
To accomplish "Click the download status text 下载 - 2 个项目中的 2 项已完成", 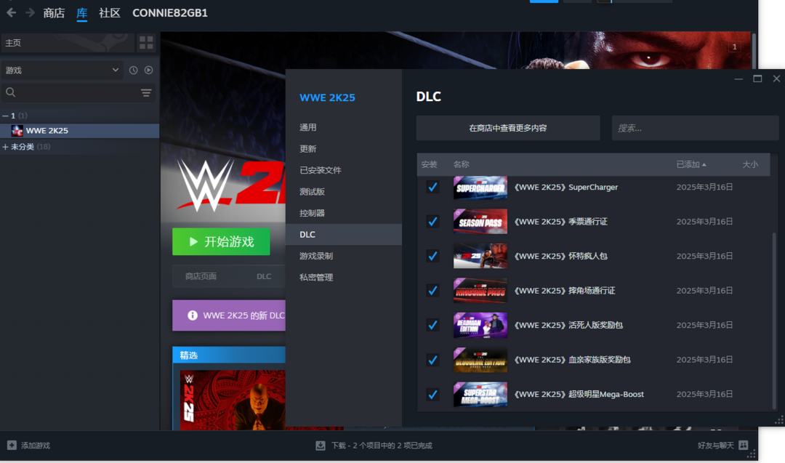I will tap(382, 446).
